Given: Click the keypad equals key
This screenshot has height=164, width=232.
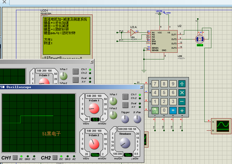Looking at the screenshot, I should click(173, 110).
